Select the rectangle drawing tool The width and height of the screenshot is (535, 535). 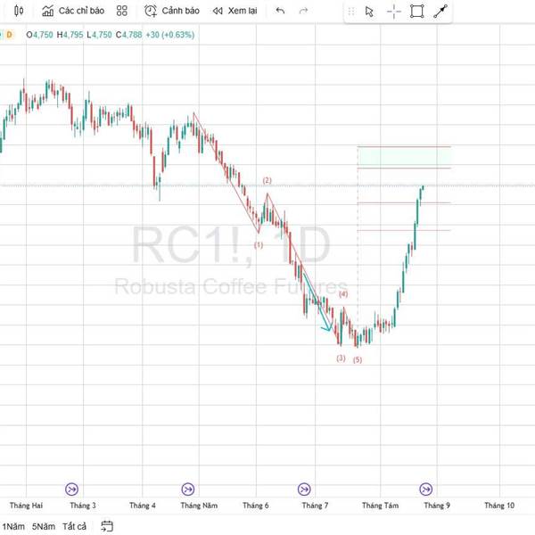coord(417,12)
